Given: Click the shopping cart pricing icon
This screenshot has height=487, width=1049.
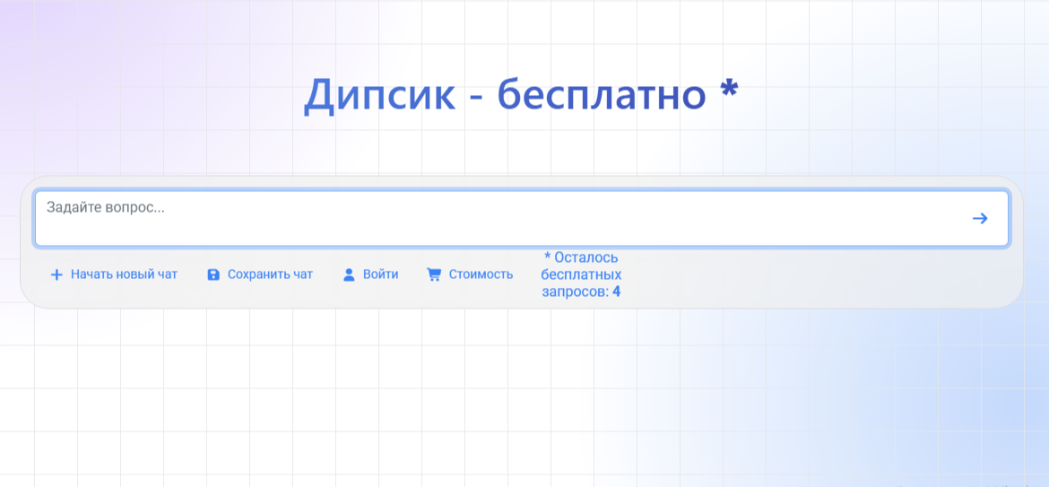Looking at the screenshot, I should [434, 274].
